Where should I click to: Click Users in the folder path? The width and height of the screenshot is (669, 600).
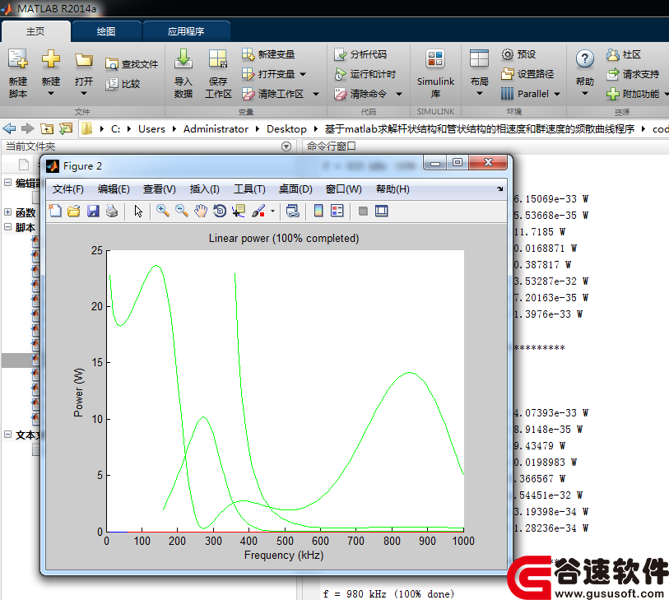(x=151, y=129)
